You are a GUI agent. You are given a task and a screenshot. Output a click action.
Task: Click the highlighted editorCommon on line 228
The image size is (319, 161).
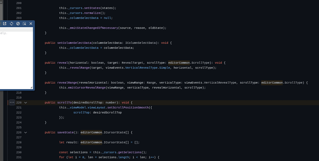[x=91, y=142]
